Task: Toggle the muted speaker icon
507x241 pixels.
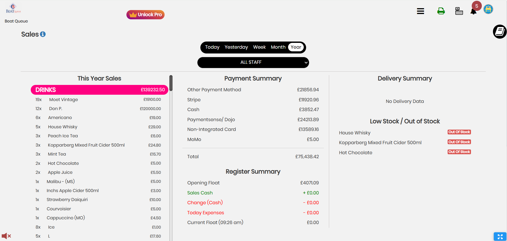Action: click(6, 236)
